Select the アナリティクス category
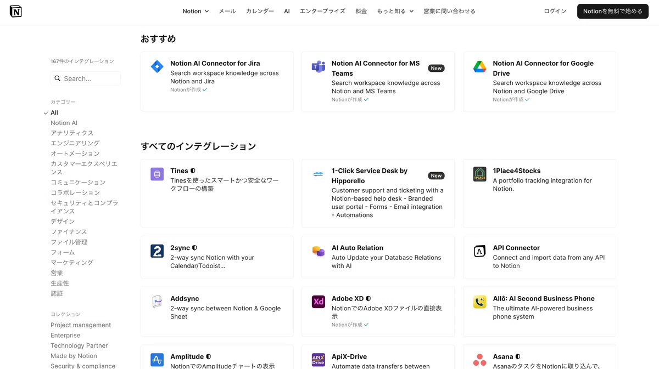This screenshot has width=659, height=369. pyautogui.click(x=72, y=133)
